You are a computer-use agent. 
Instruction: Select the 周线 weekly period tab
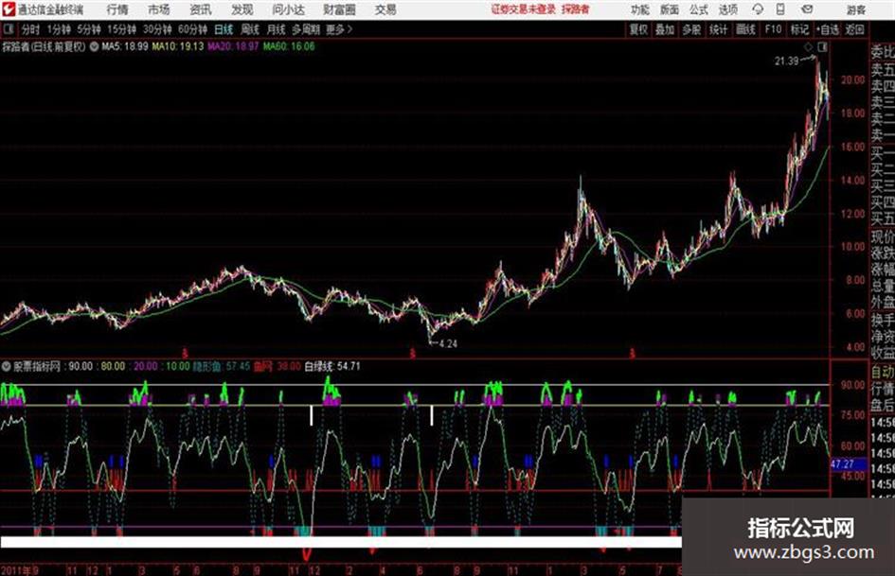point(249,29)
